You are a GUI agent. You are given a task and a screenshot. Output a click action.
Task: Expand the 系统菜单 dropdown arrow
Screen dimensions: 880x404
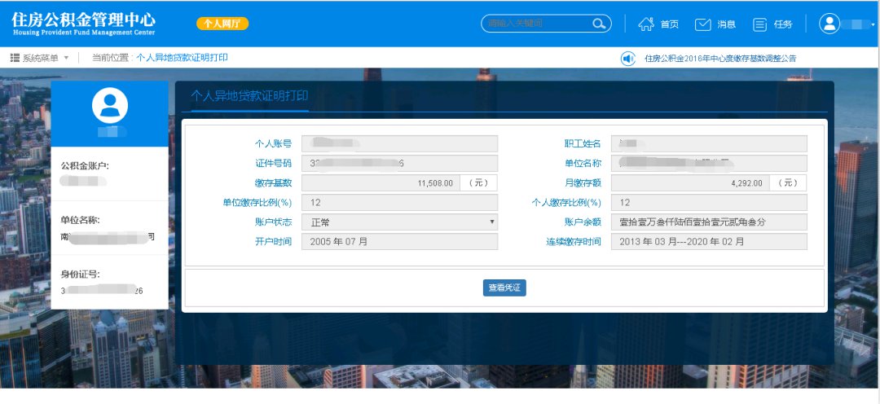pyautogui.click(x=66, y=59)
